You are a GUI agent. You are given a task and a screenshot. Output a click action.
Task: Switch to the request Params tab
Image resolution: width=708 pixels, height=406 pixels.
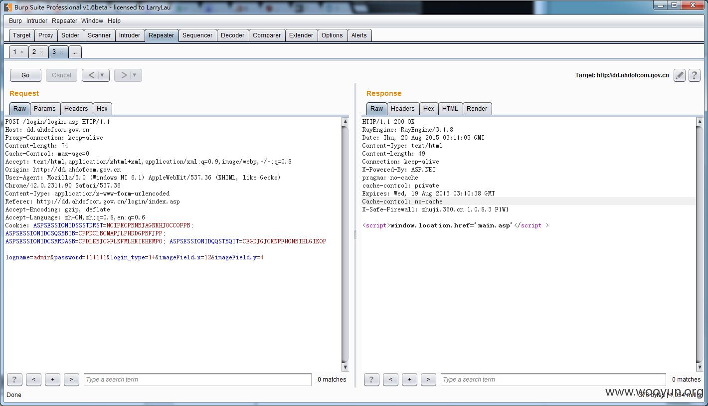click(x=45, y=109)
